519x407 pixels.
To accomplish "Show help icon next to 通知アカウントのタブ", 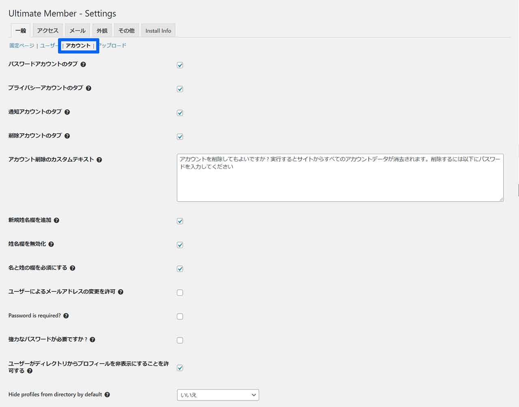I will point(67,112).
